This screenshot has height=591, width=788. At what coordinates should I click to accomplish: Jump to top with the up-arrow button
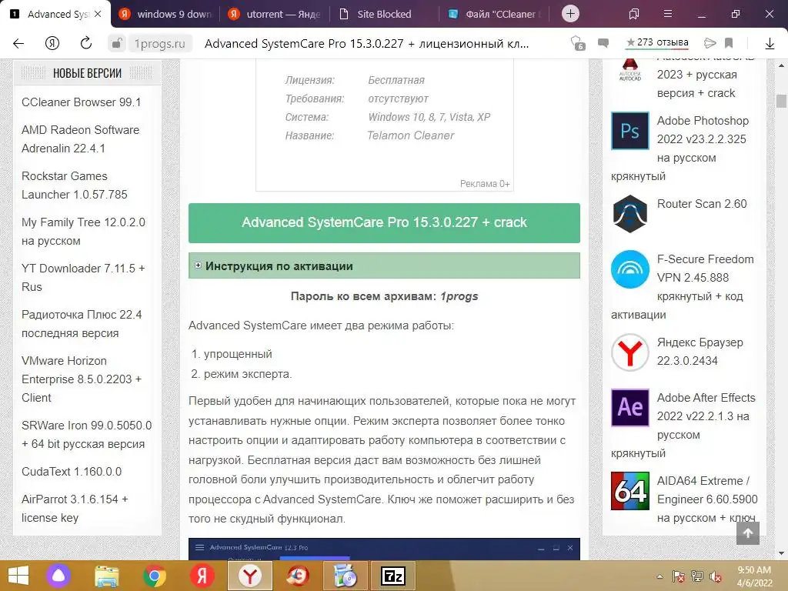coord(748,533)
